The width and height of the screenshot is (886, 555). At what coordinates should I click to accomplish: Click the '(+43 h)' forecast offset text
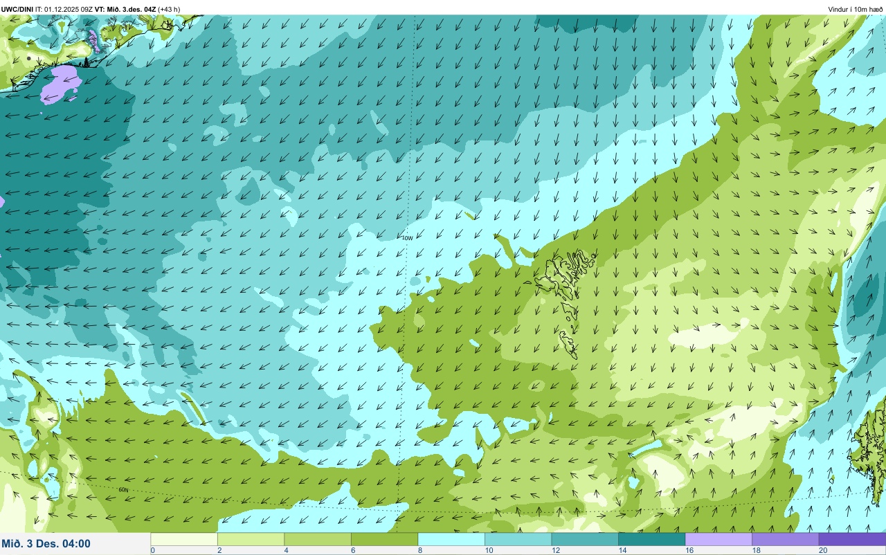(x=169, y=9)
